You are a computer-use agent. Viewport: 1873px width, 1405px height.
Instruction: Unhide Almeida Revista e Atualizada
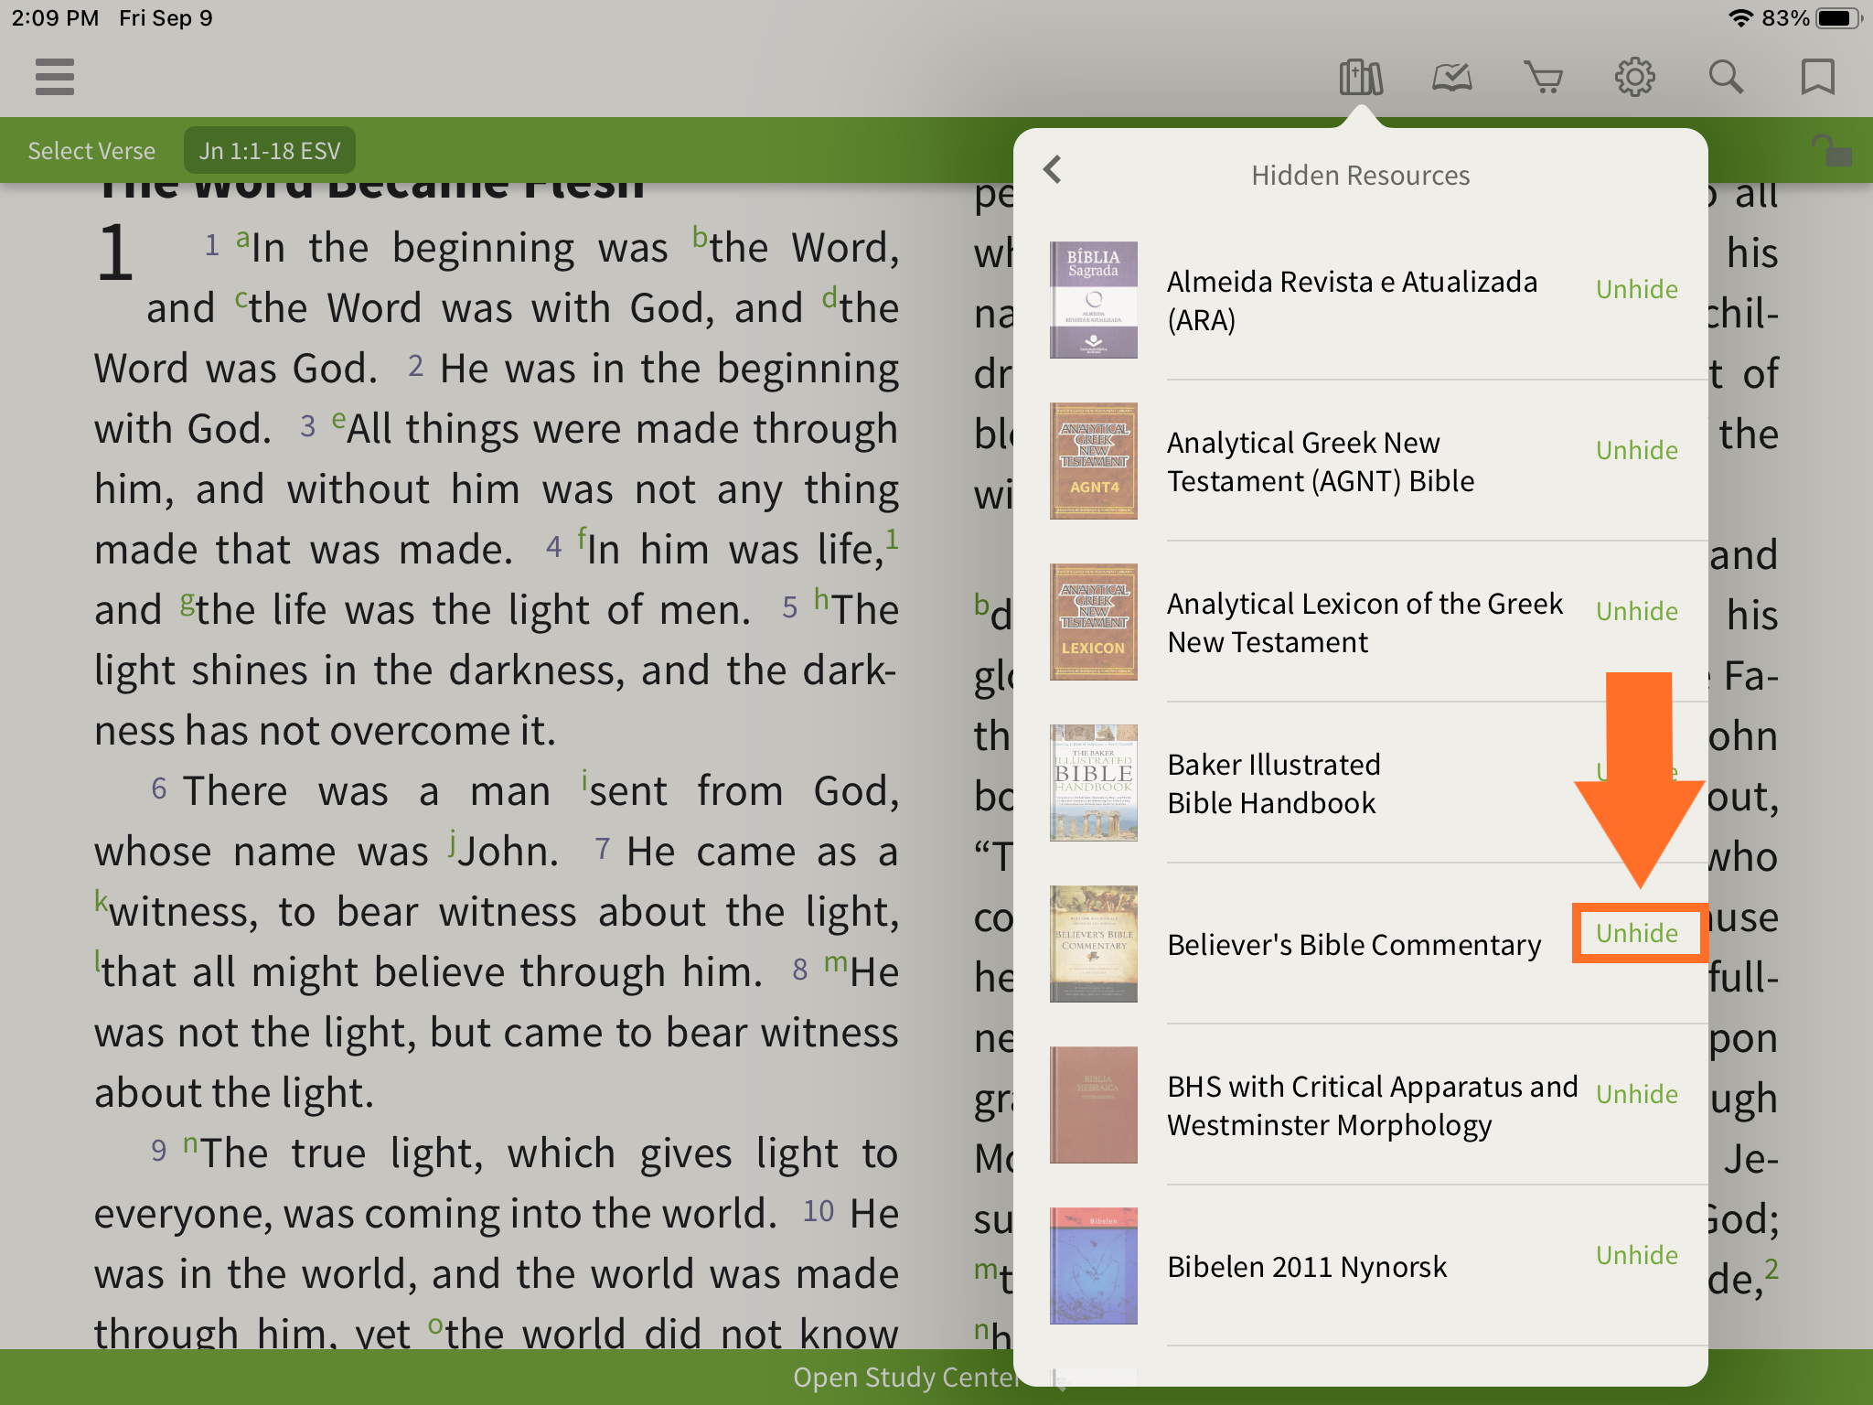tap(1636, 289)
